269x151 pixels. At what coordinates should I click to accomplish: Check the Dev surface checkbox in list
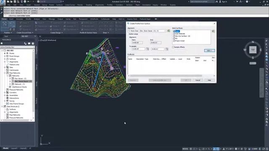coord(174,31)
